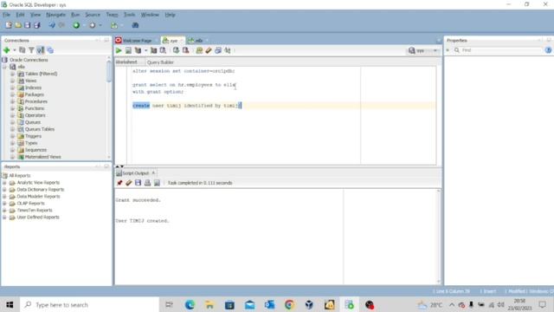This screenshot has width=554, height=312.
Task: Click the Windows taskbar search box
Action: 90,304
